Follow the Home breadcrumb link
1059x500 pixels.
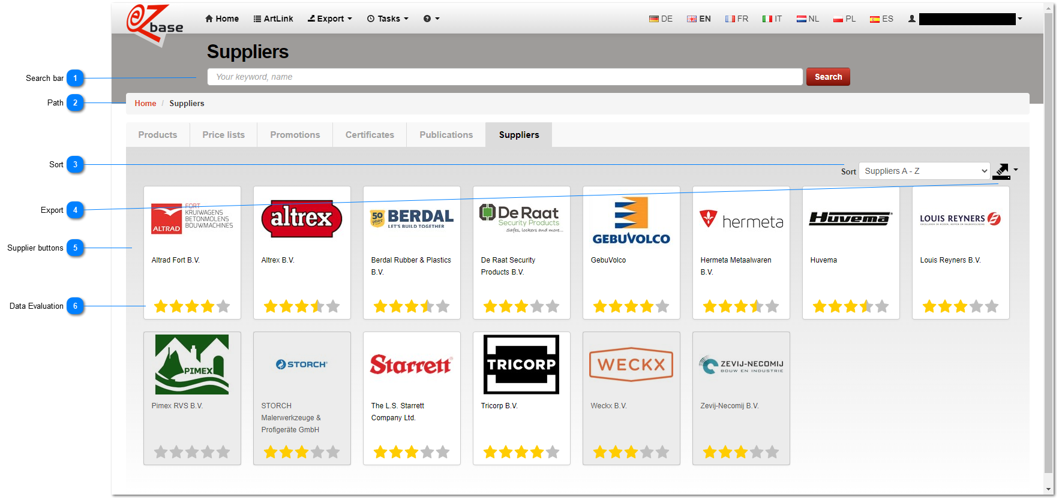click(145, 103)
